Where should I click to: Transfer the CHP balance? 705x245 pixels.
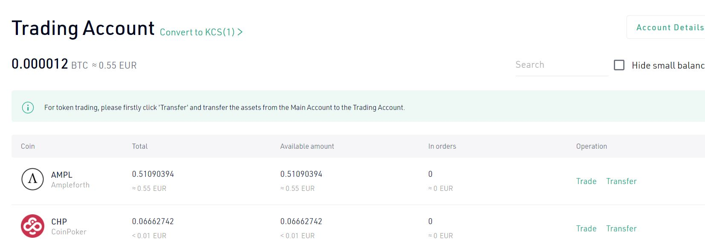pyautogui.click(x=621, y=228)
